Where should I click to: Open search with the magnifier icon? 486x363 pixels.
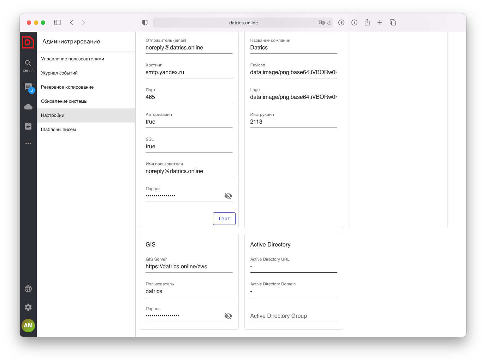[x=28, y=63]
